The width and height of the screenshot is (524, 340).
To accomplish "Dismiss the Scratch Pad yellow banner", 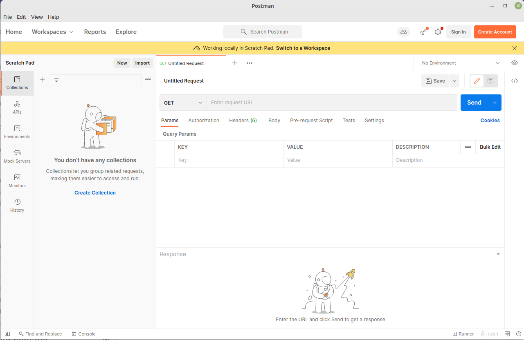I will [515, 48].
